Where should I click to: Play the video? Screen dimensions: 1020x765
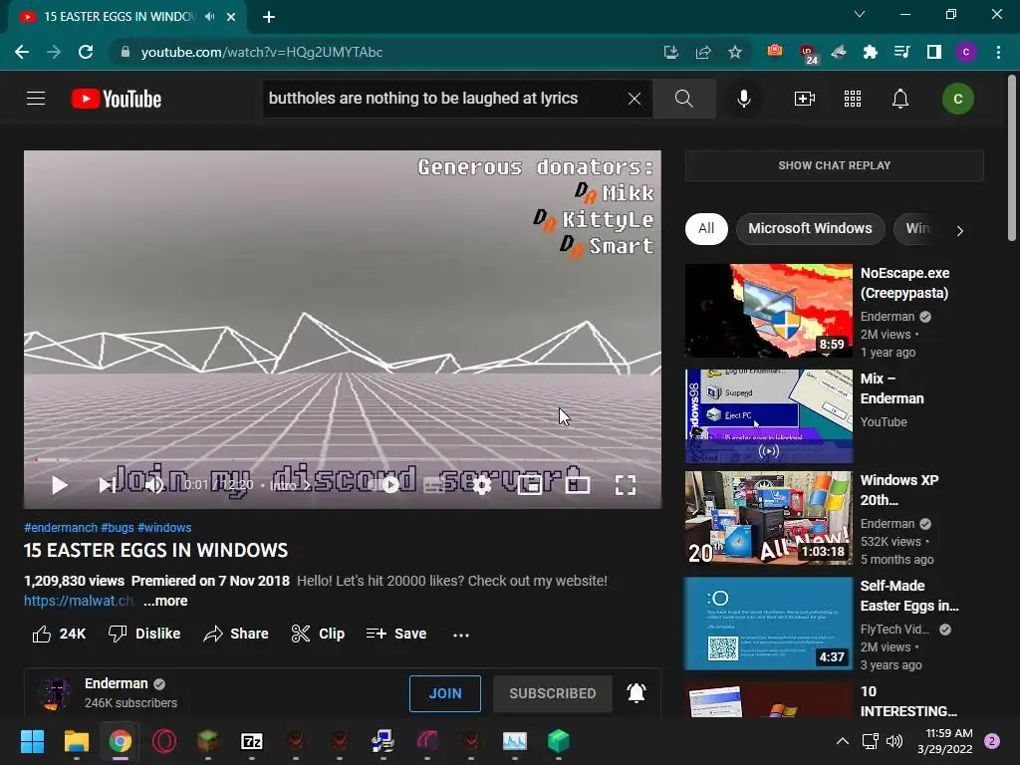[x=59, y=485]
